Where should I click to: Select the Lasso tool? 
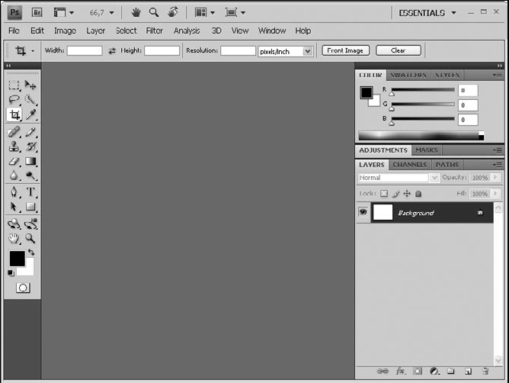[x=14, y=100]
